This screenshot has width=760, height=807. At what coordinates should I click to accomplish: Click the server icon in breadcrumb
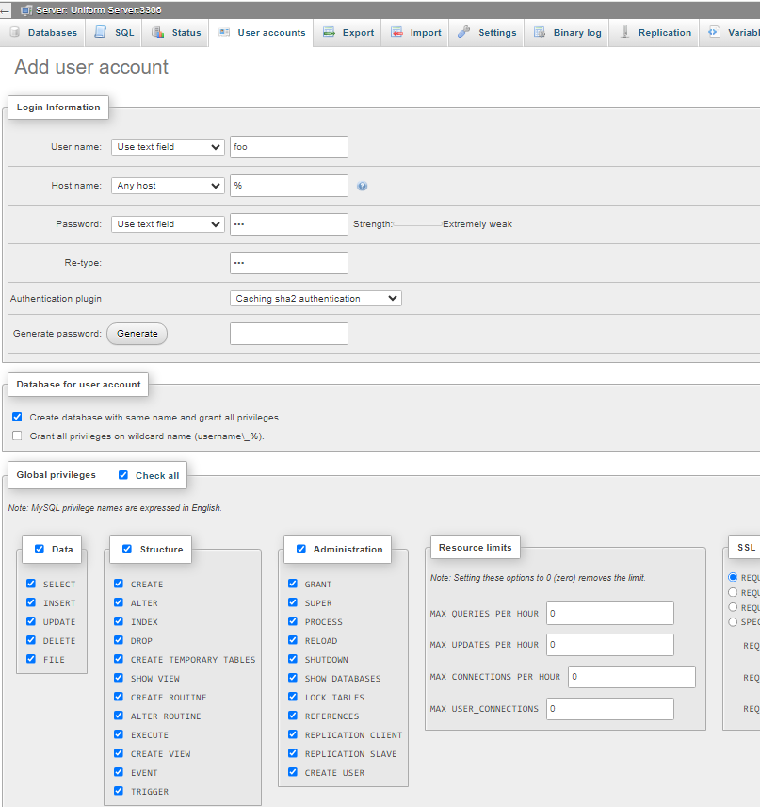pos(26,9)
